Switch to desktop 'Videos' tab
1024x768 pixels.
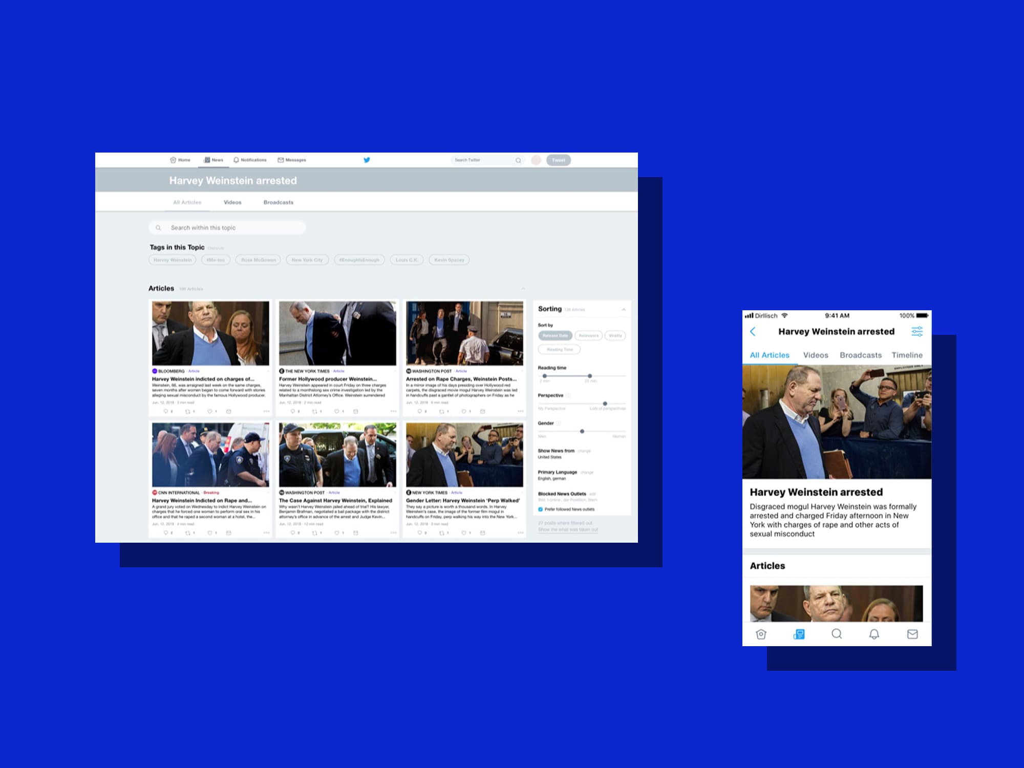pyautogui.click(x=232, y=202)
